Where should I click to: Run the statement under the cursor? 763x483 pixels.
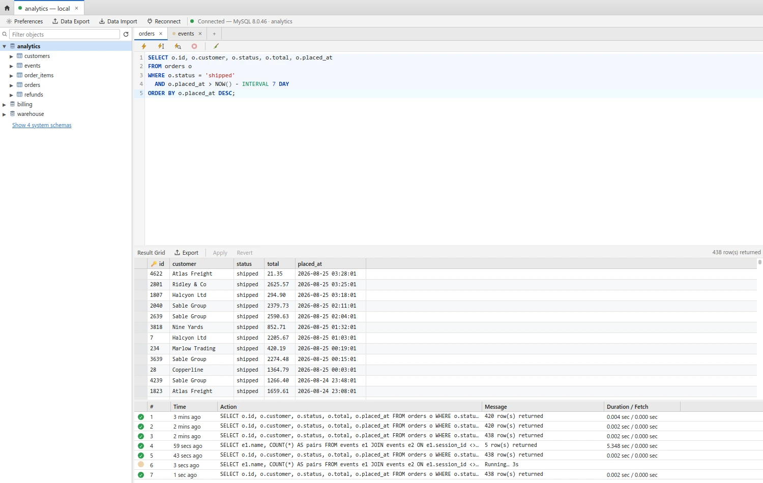(161, 46)
